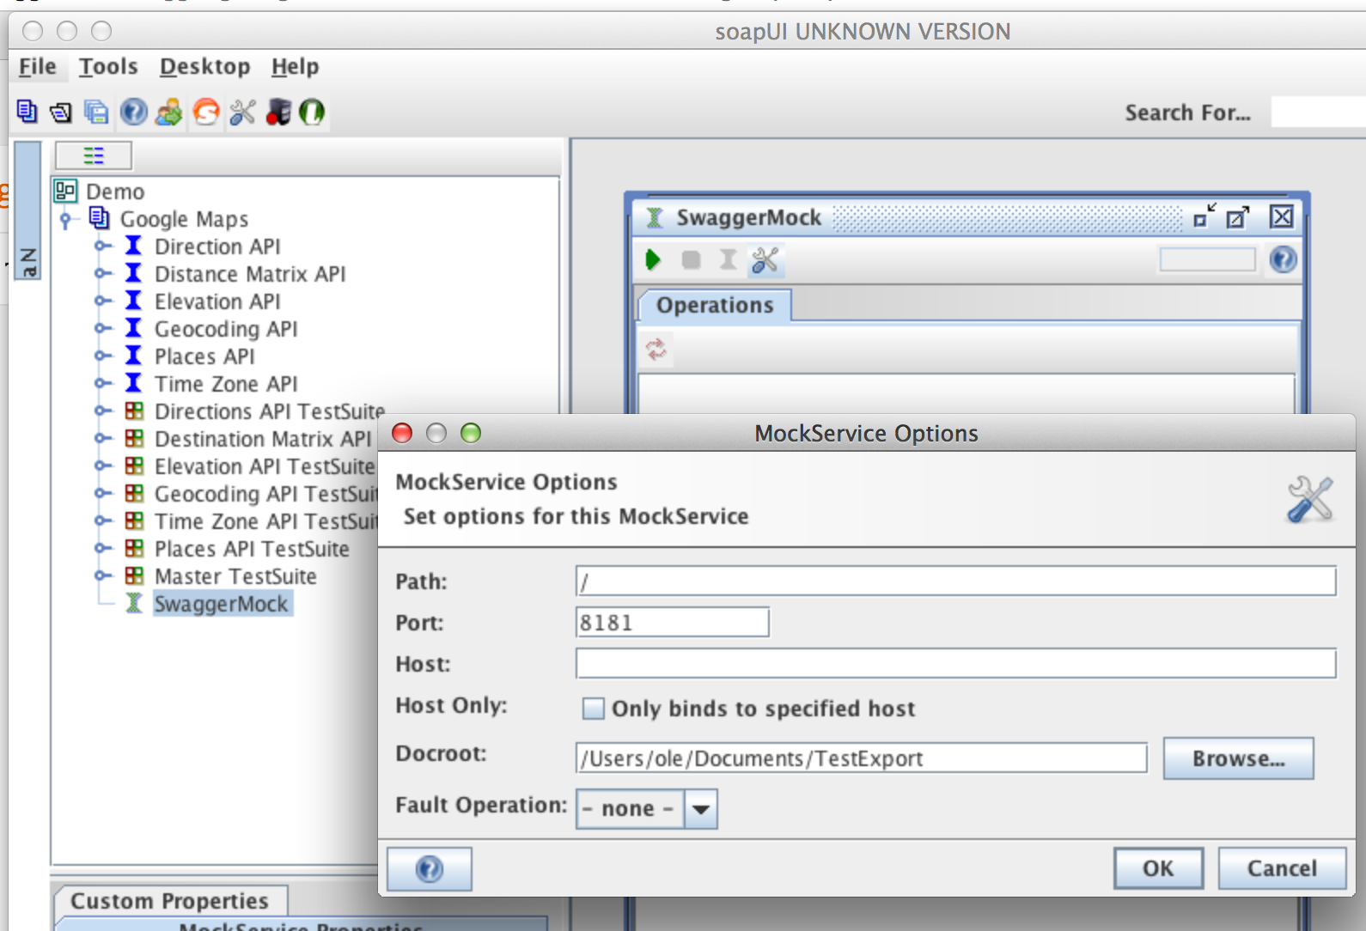Expand the Distance Matrix API node

[102, 274]
